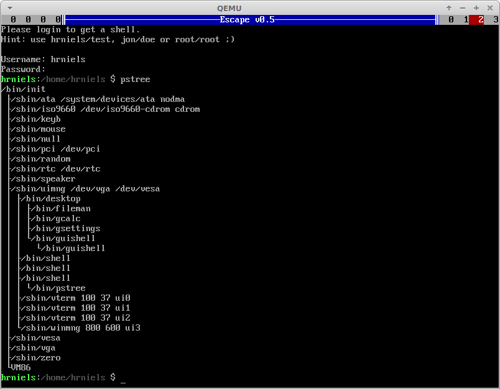
Task: Click the QEMU window title
Action: click(229, 9)
